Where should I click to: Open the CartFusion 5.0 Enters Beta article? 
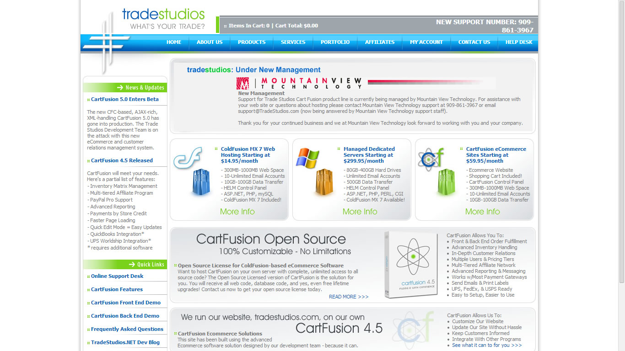click(x=125, y=99)
